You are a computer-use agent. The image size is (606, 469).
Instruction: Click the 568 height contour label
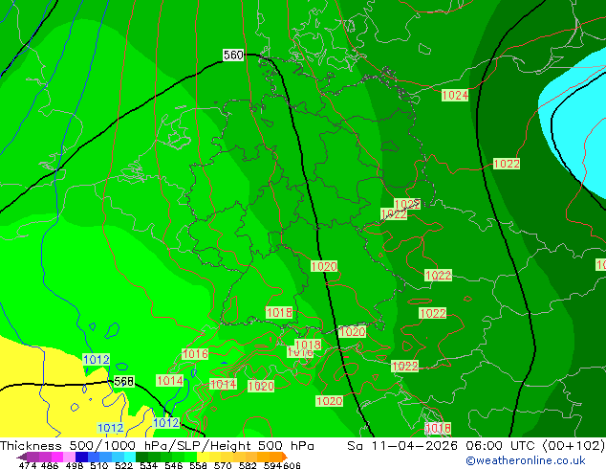point(123,382)
